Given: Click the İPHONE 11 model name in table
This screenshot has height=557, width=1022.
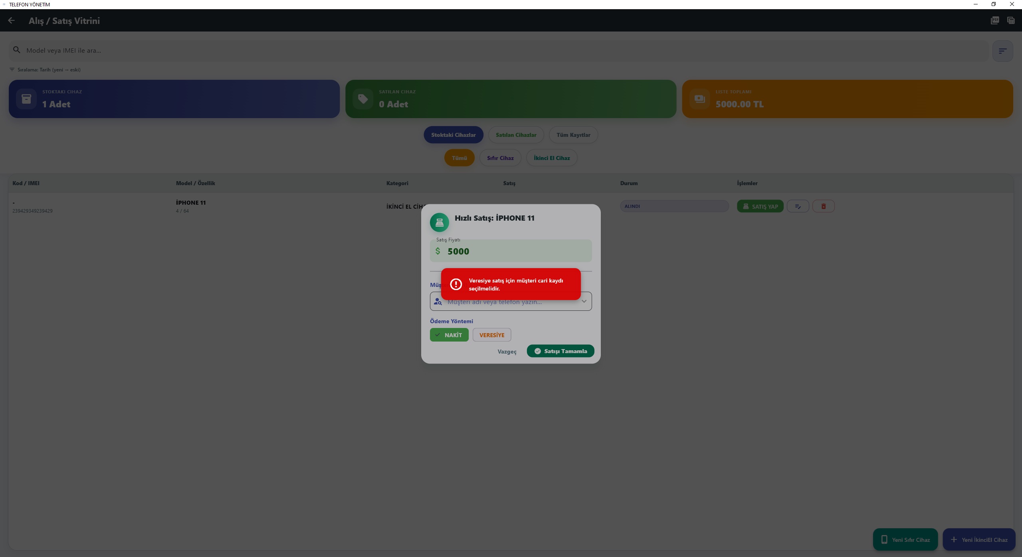Looking at the screenshot, I should (x=191, y=203).
